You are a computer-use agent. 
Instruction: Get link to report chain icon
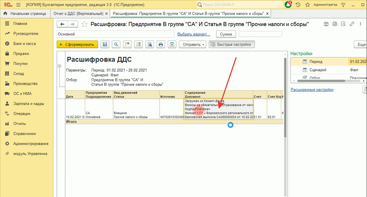tap(352, 24)
